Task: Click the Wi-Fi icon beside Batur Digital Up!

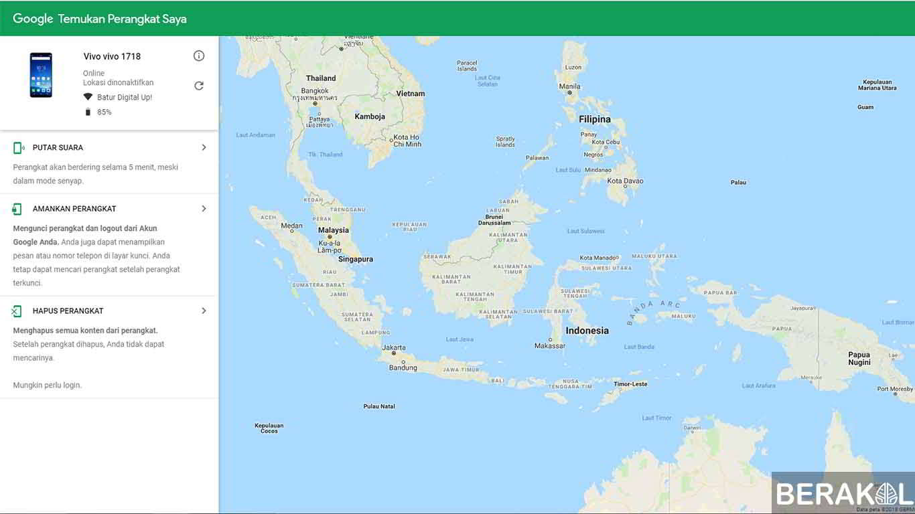Action: [88, 97]
